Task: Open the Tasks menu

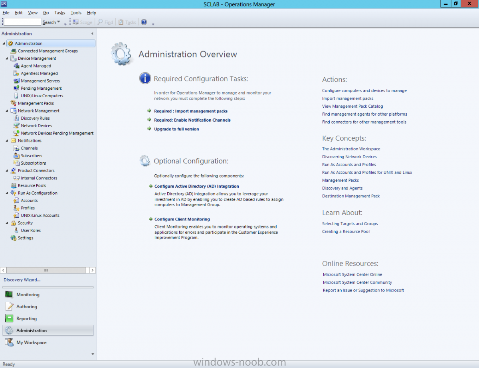Action: [60, 13]
